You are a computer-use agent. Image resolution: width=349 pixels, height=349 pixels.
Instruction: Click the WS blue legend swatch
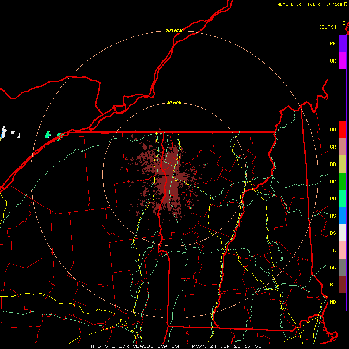[342, 216]
